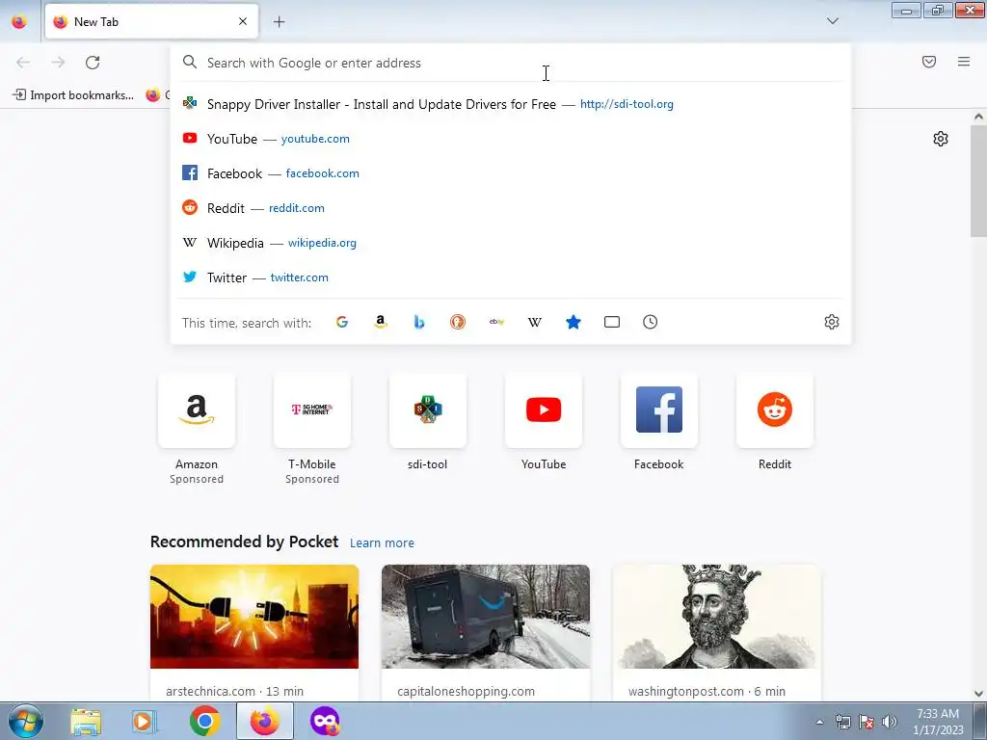The image size is (987, 740).
Task: Search history using the clock icon
Action: (651, 322)
